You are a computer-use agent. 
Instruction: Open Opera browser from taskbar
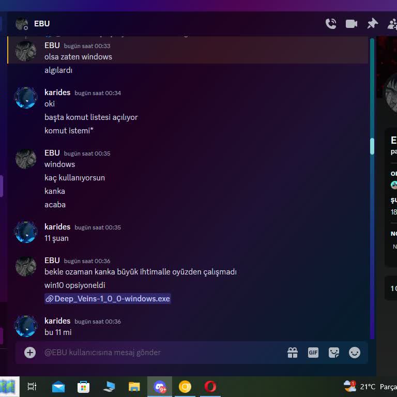pyautogui.click(x=210, y=387)
